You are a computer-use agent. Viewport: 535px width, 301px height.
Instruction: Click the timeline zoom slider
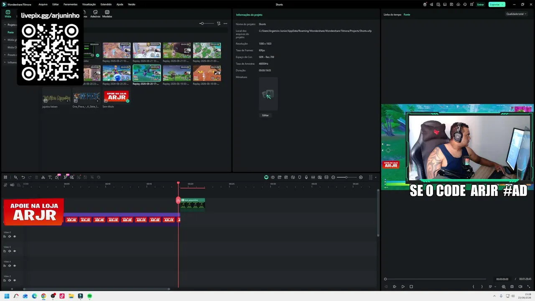click(346, 177)
